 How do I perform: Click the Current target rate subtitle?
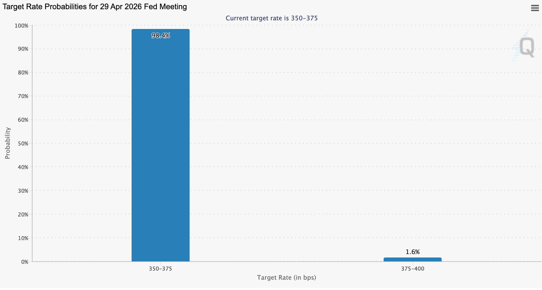[x=271, y=18]
